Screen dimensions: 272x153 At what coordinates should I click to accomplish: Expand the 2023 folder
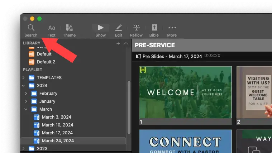pyautogui.click(x=23, y=148)
